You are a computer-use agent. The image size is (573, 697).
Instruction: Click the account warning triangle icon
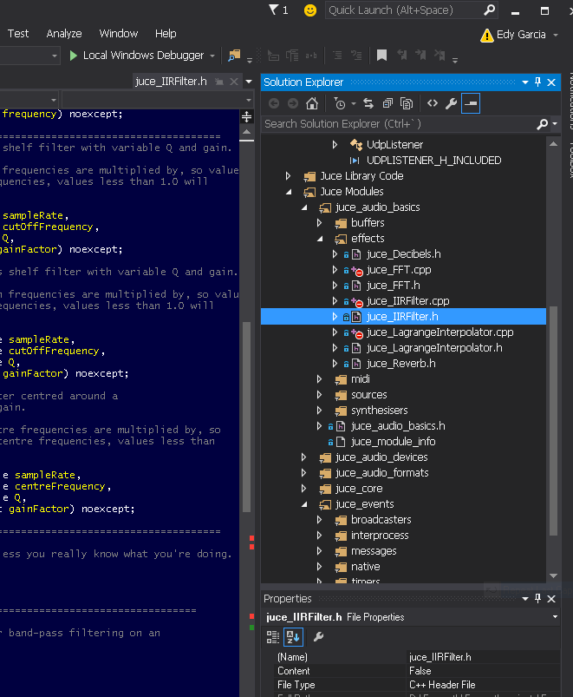[x=487, y=35]
